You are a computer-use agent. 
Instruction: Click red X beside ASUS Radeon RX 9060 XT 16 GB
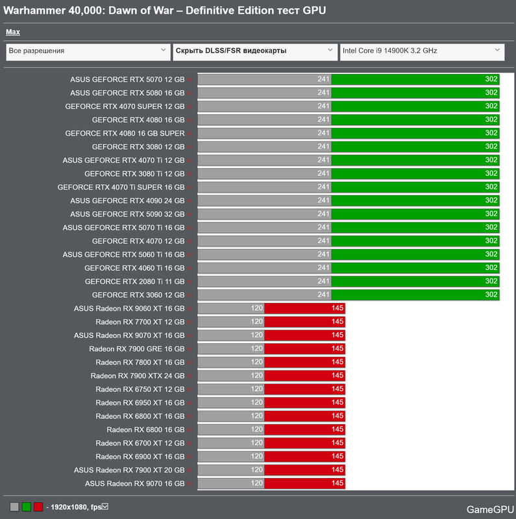(x=189, y=309)
